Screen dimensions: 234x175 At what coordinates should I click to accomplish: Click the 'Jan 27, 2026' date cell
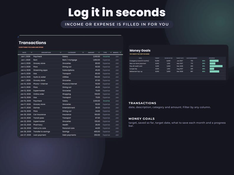click(x=26, y=135)
